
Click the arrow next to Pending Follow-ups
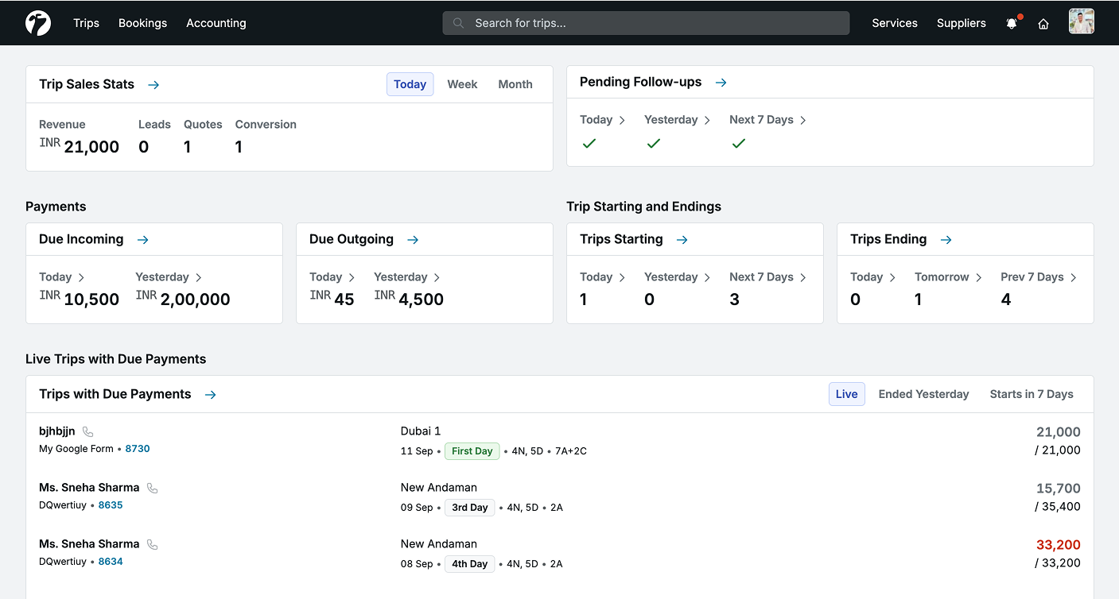721,82
